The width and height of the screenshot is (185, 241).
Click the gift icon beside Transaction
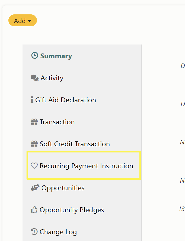click(34, 122)
